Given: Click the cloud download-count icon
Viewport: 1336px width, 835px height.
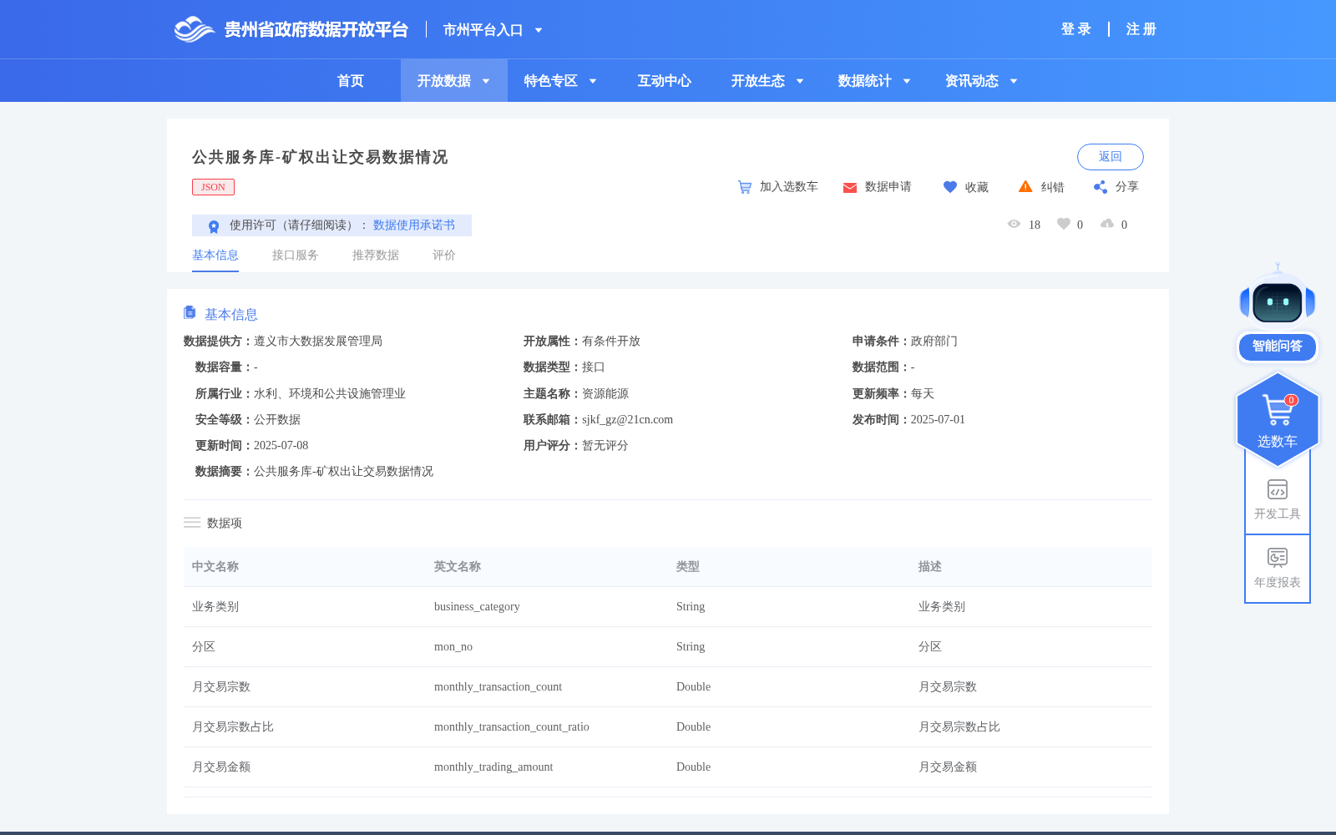Looking at the screenshot, I should [x=1107, y=224].
